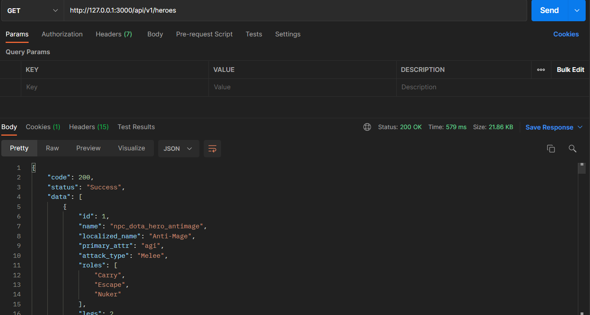590x315 pixels.
Task: Open the Test Results tab
Action: click(x=136, y=127)
